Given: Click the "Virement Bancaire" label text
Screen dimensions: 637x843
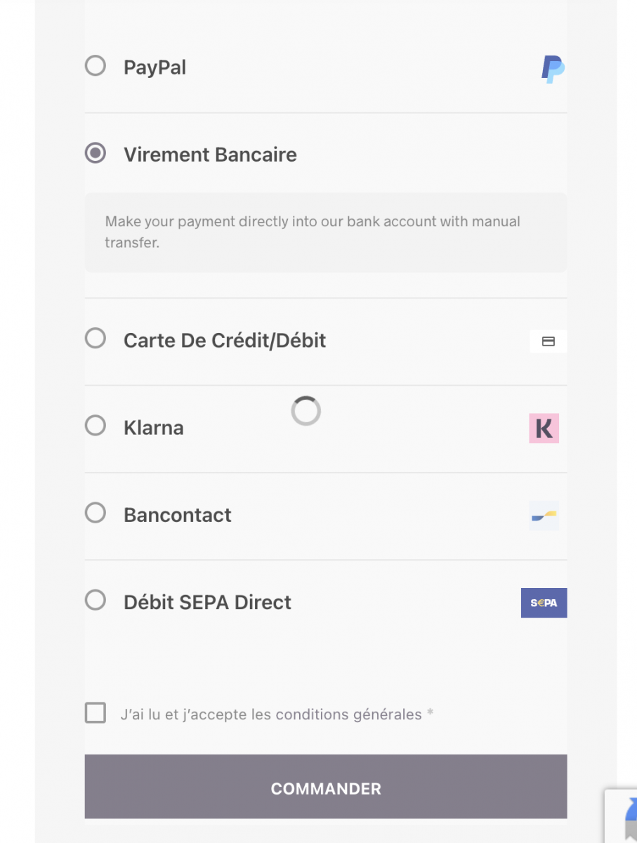Looking at the screenshot, I should click(x=210, y=155).
